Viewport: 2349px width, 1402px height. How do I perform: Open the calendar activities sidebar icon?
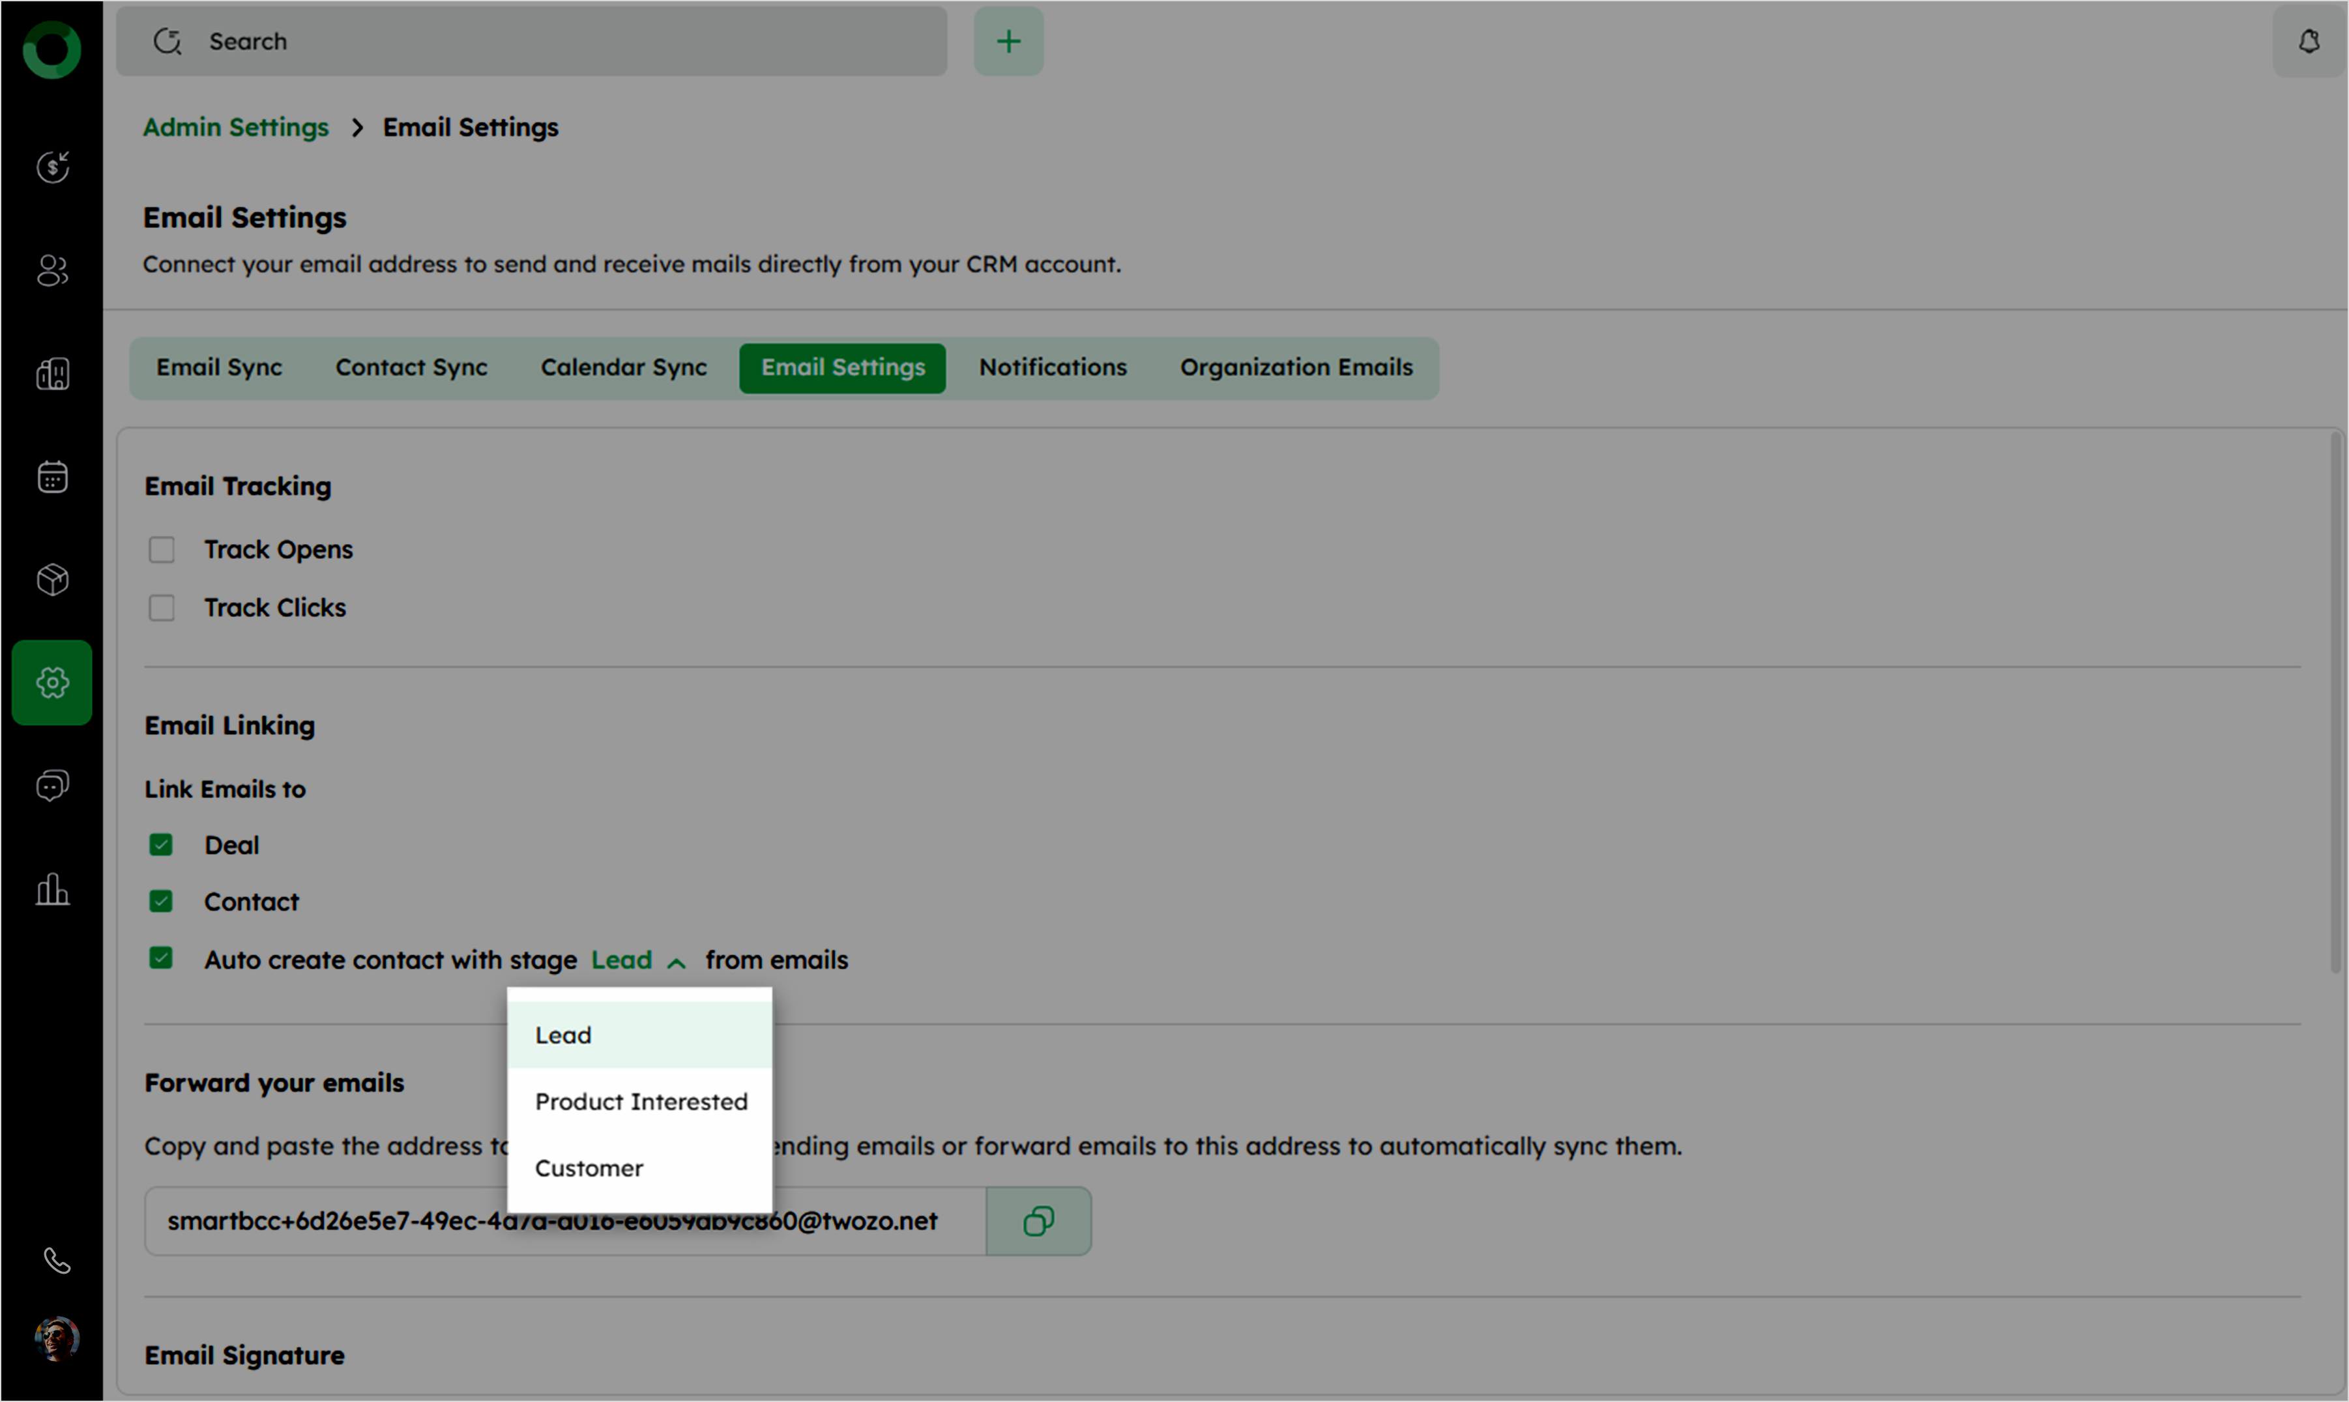click(x=52, y=477)
